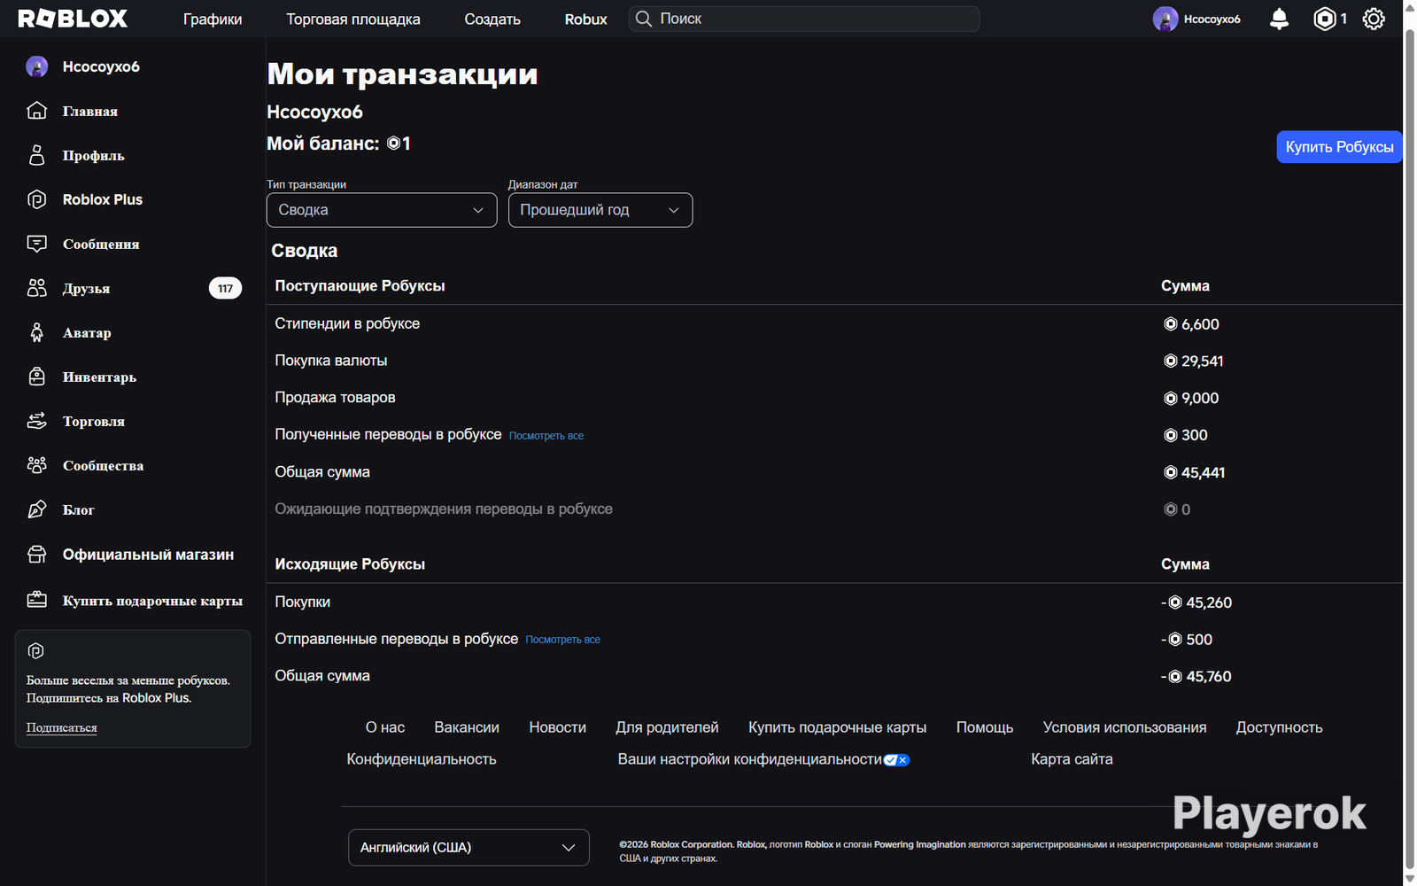Open the notifications bell
The height and width of the screenshot is (886, 1417).
tap(1279, 19)
